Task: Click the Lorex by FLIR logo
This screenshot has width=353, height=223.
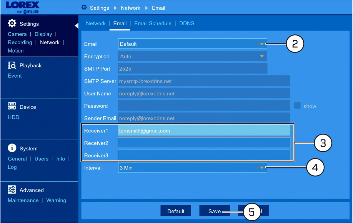Action: [x=22, y=8]
